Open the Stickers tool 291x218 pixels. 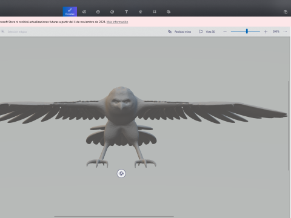point(112,12)
